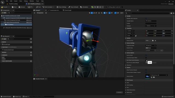Select the rotate gizmo tool in viewport
175x98 pixels.
94,13
